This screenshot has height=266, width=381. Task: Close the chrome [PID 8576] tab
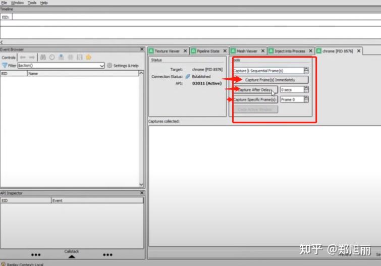tap(359, 51)
